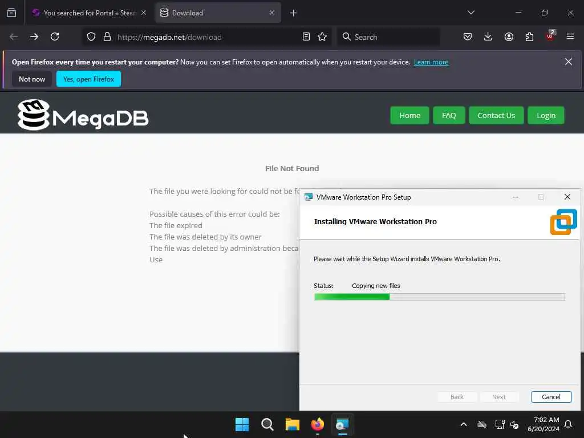Open Windows taskbar Search
Viewport: 584px width, 438px height.
pos(267,424)
